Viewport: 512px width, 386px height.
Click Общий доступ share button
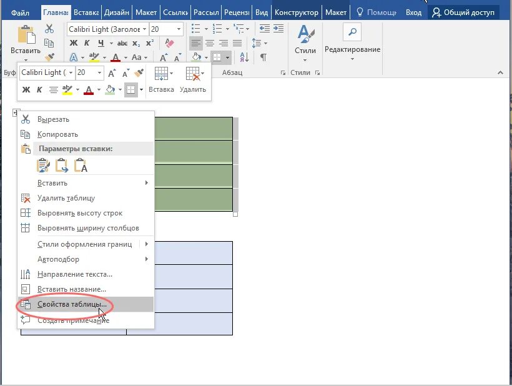coord(463,12)
